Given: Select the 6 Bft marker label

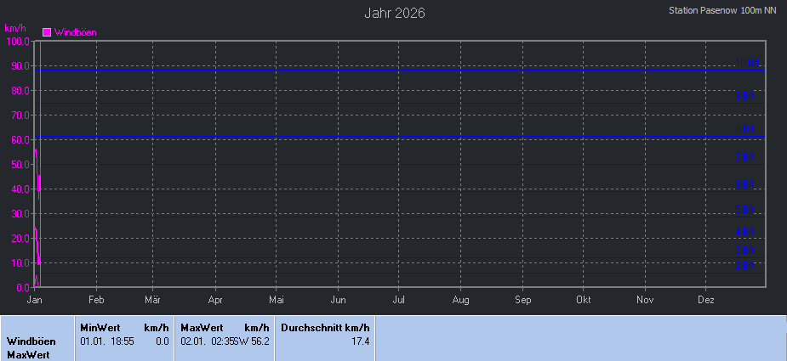Looking at the screenshot, I should point(746,184).
